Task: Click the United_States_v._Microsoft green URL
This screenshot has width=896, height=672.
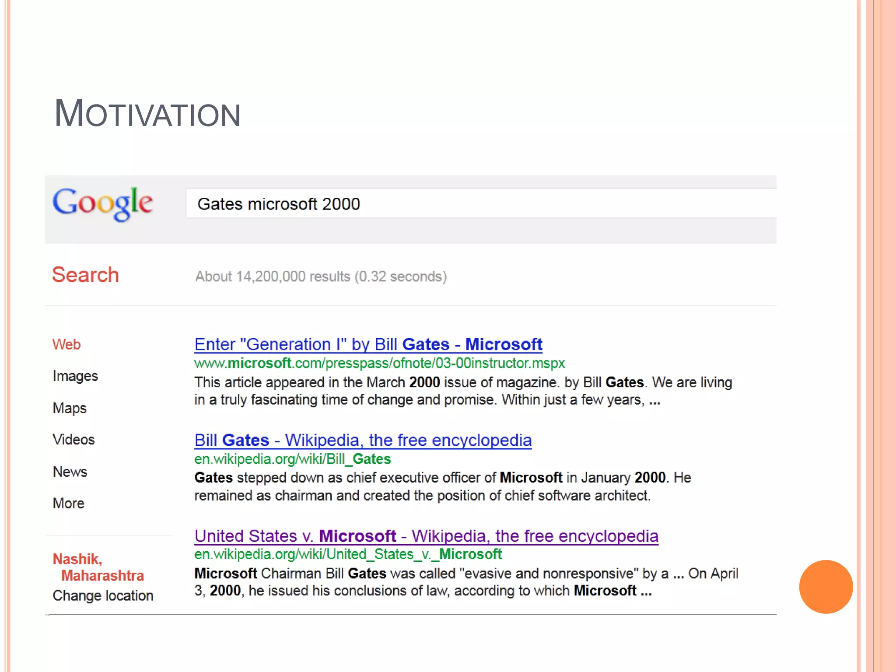Action: pos(348,554)
